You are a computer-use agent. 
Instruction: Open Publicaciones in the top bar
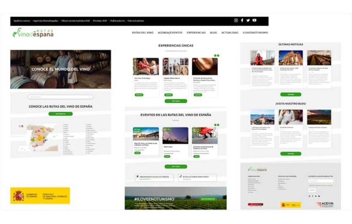(x=117, y=21)
